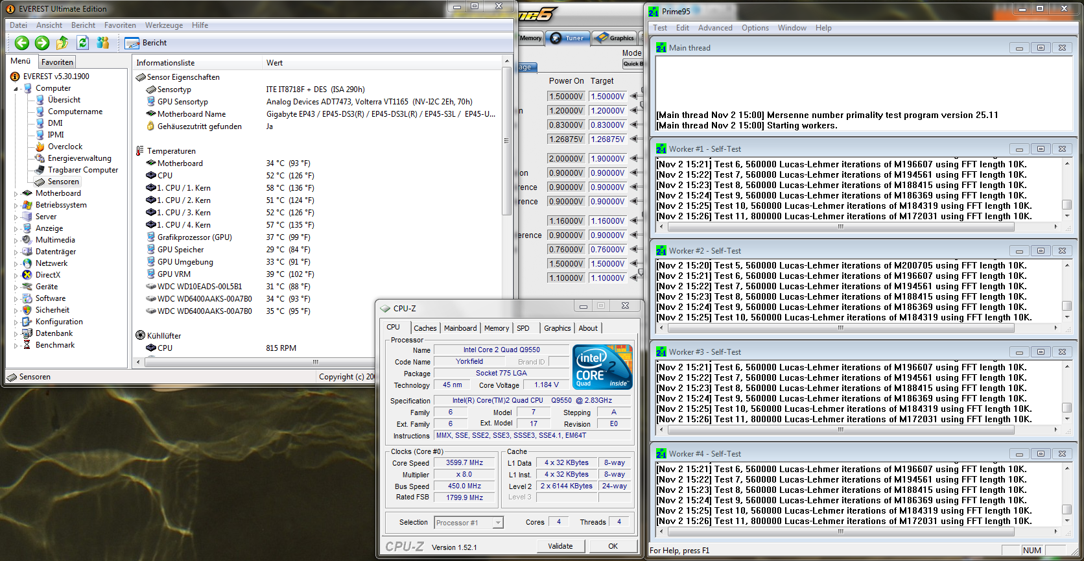Switch to the Favoriten tab in EVEREST sidebar
This screenshot has width=1084, height=561.
[57, 62]
